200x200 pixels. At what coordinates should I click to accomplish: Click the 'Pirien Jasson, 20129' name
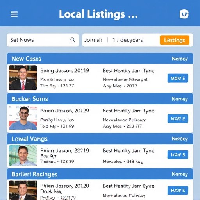click(x=64, y=111)
